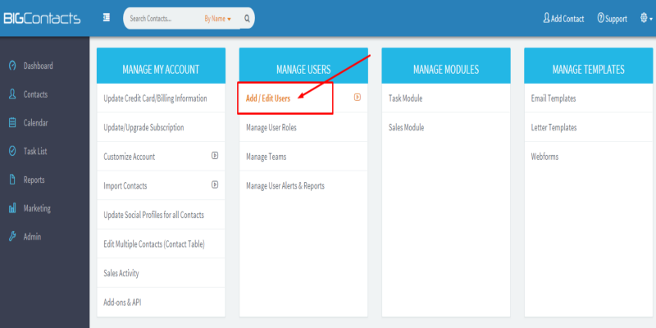Click the BIGContacts logo
The width and height of the screenshot is (656, 328).
coord(42,18)
